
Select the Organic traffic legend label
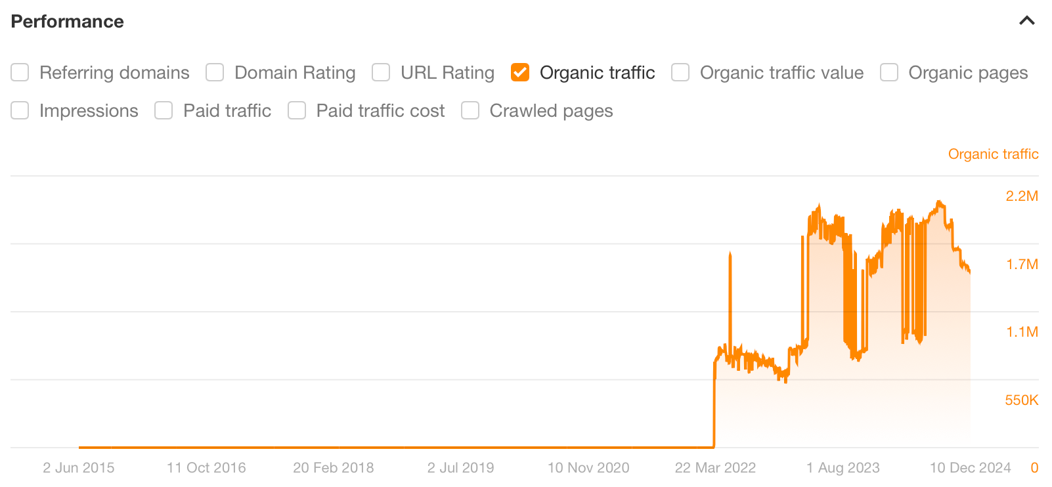tap(993, 154)
